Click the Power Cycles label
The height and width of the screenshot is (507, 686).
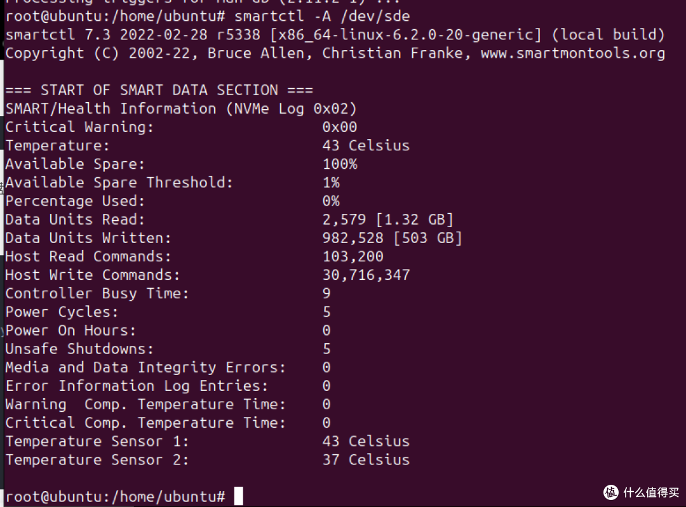(x=62, y=312)
